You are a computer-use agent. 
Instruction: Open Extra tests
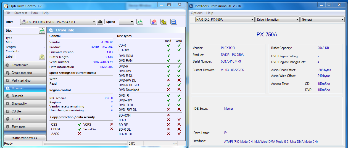coord(25,127)
